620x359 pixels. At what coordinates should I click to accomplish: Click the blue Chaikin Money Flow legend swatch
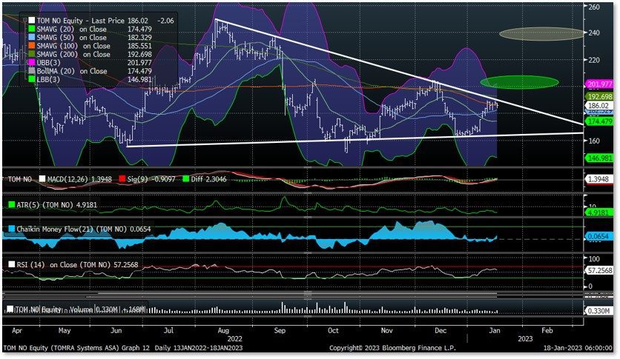12,229
